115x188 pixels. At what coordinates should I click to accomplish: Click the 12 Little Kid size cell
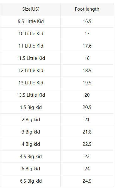pos(31,71)
